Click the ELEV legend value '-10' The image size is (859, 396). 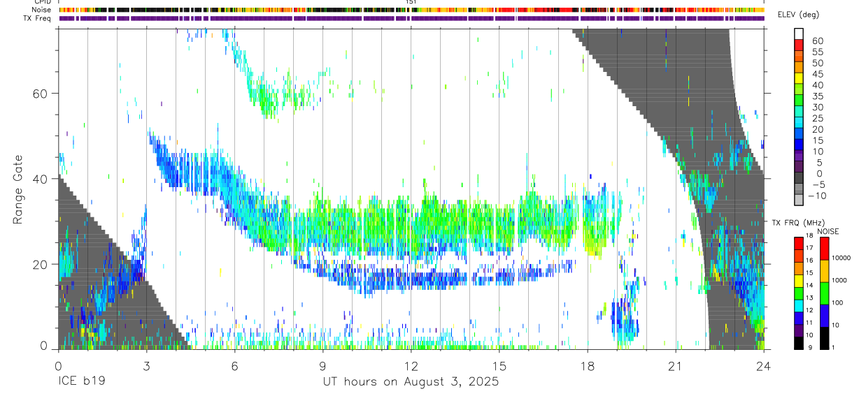816,196
